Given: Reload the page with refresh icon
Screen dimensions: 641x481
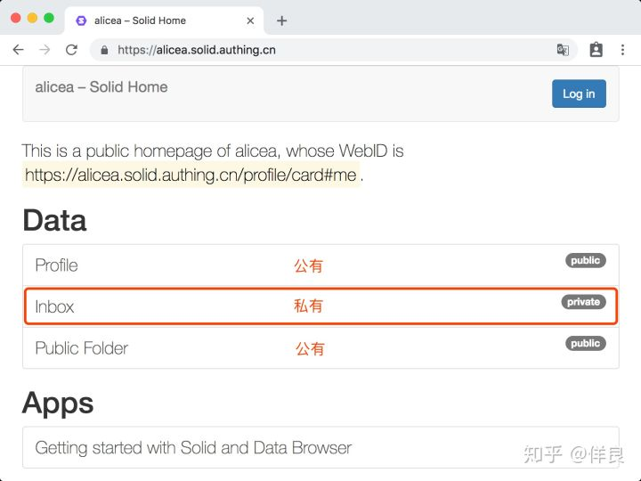Looking at the screenshot, I should tap(71, 50).
